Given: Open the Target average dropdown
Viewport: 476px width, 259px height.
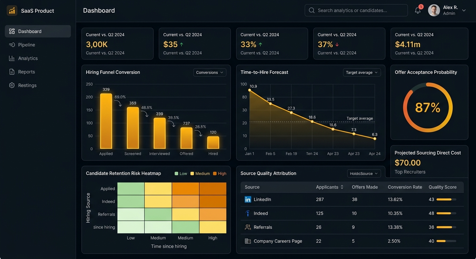Looking at the screenshot, I should (x=362, y=73).
